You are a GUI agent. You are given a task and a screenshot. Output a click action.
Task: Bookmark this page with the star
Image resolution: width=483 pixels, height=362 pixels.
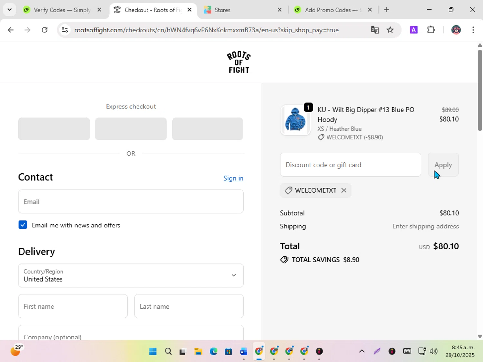click(390, 30)
